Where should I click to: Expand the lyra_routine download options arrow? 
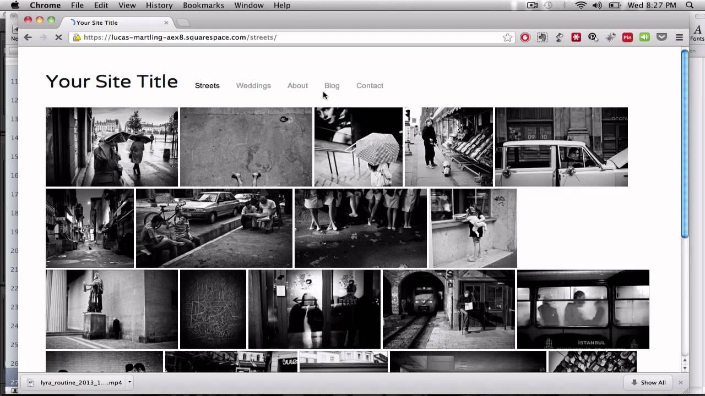(130, 382)
